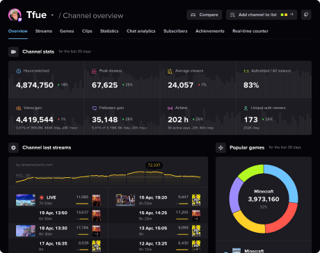Open the Subscribers tab
Viewport: 320px width, 253px height.
(x=175, y=31)
